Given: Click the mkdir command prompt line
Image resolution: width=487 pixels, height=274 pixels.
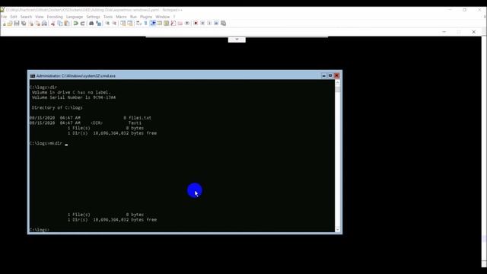Looking at the screenshot, I should [x=49, y=144].
